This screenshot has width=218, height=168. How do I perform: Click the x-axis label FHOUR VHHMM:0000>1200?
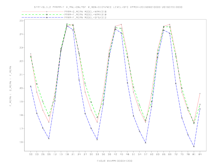(x=115, y=161)
